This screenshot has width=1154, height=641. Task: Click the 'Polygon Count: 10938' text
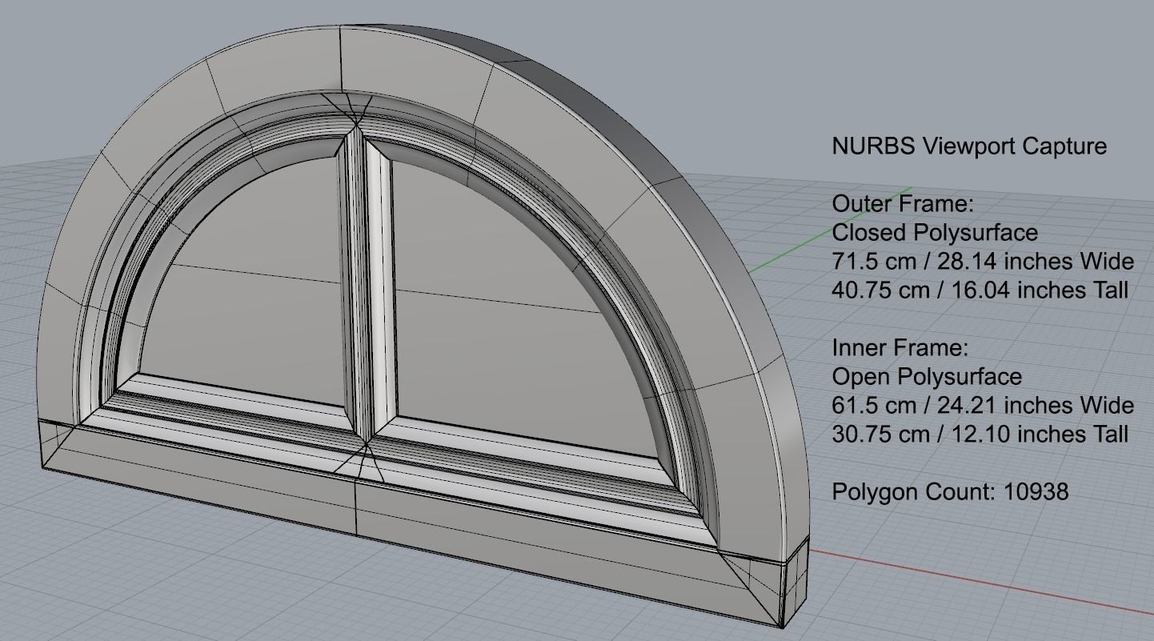pos(950,491)
